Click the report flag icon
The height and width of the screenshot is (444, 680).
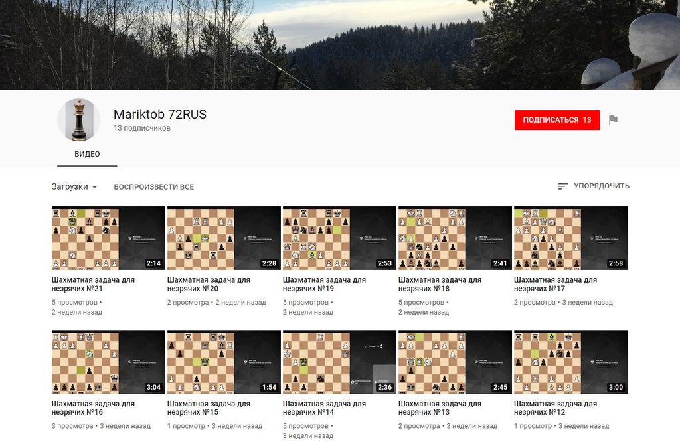[613, 120]
